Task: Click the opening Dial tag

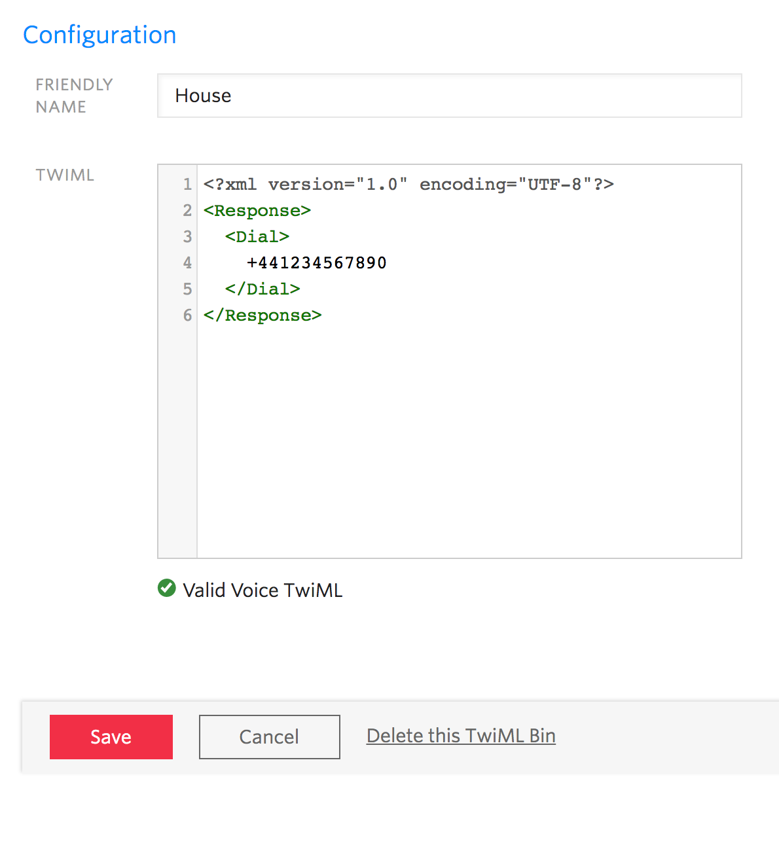Action: coord(257,237)
